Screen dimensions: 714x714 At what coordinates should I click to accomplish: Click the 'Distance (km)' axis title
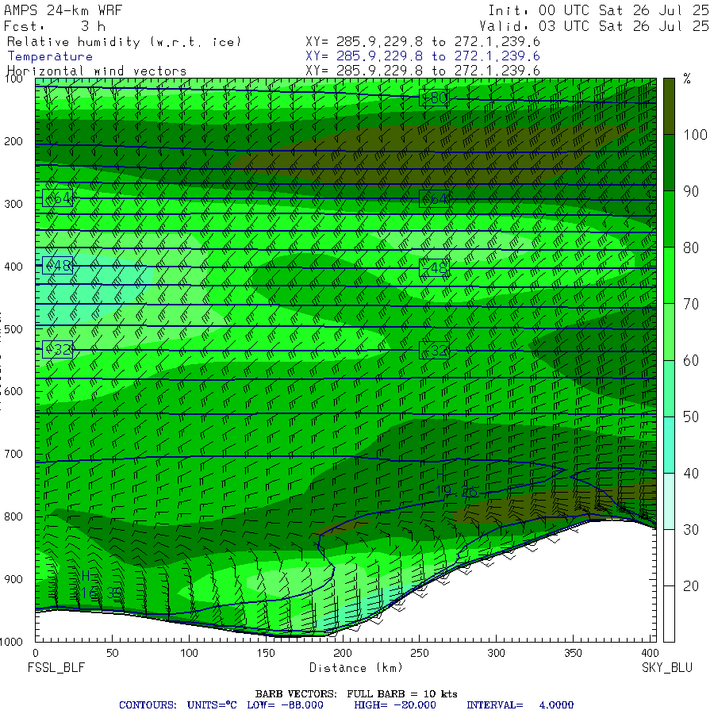coord(356,667)
